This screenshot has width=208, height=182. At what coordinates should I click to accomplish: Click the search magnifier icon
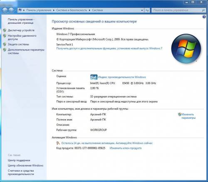[x=203, y=10]
